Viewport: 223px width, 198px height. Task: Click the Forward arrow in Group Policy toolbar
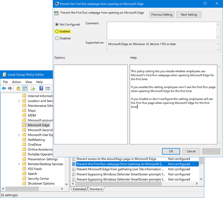(10, 89)
